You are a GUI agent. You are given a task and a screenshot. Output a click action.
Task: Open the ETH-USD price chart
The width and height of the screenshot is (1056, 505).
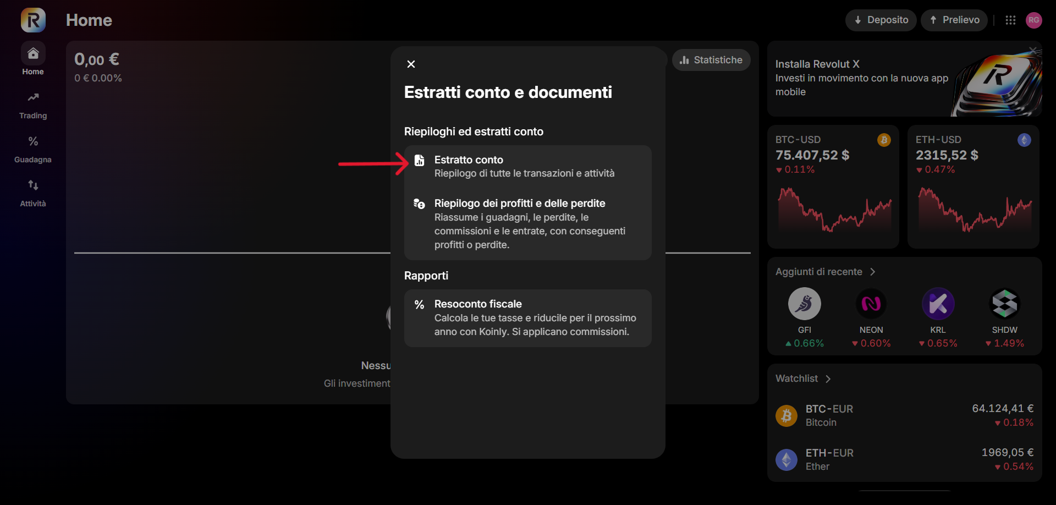pos(975,210)
